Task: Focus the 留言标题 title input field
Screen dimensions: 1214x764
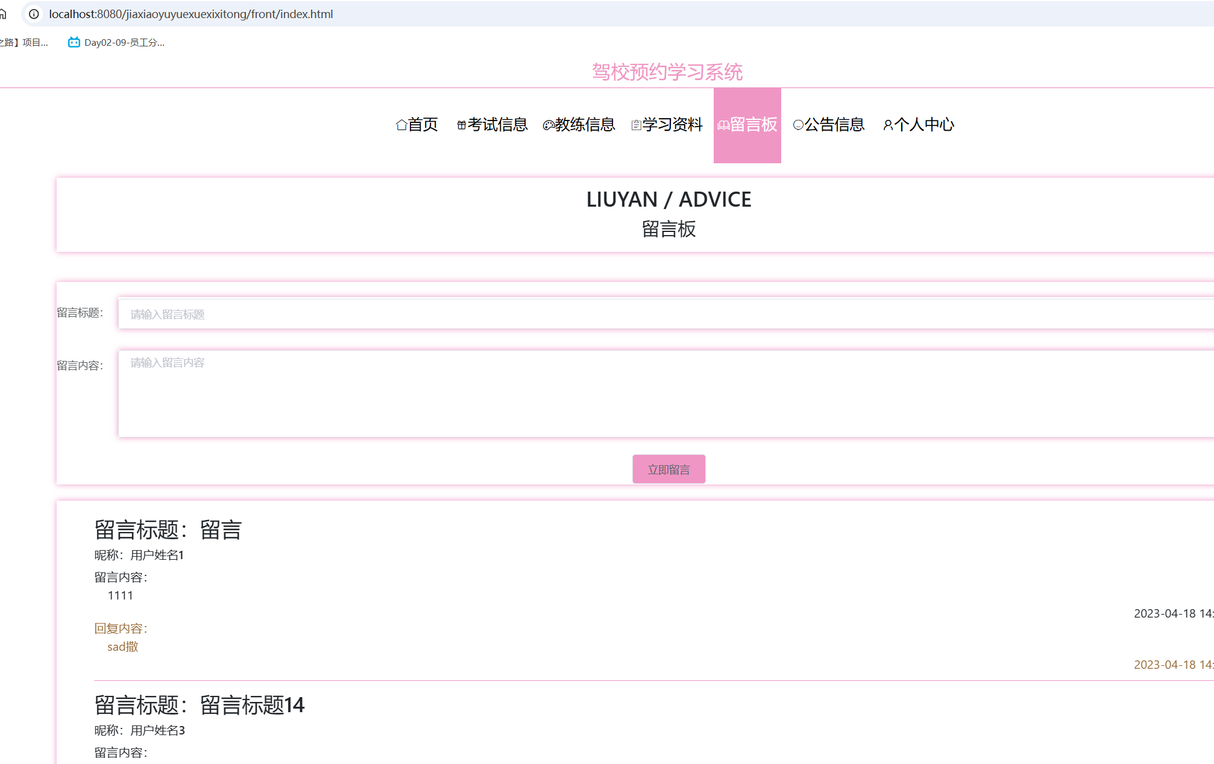Action: click(666, 314)
